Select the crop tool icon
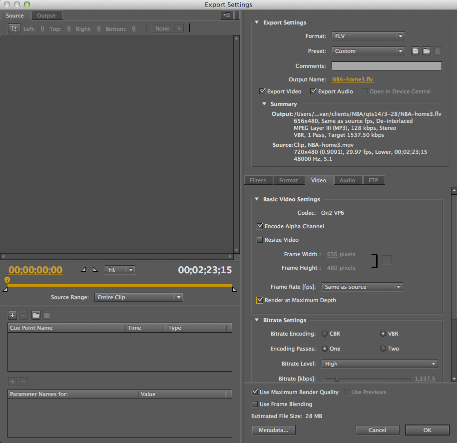 coord(14,28)
